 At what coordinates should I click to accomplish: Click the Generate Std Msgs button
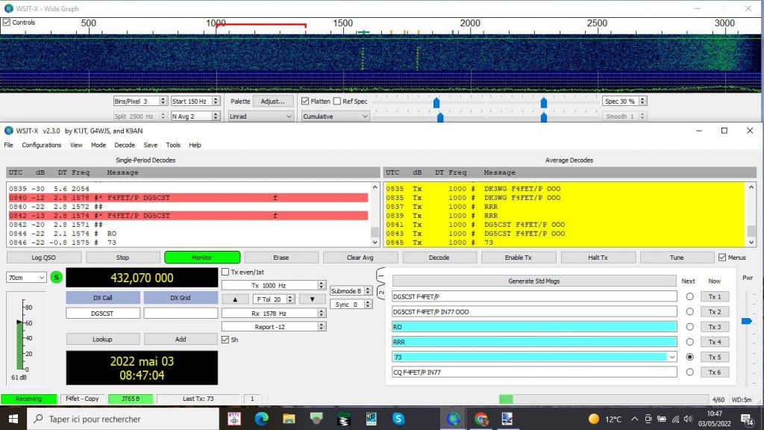pos(534,281)
